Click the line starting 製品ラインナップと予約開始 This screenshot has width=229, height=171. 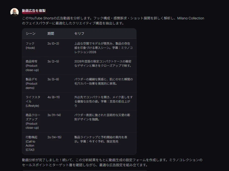tap(101, 137)
